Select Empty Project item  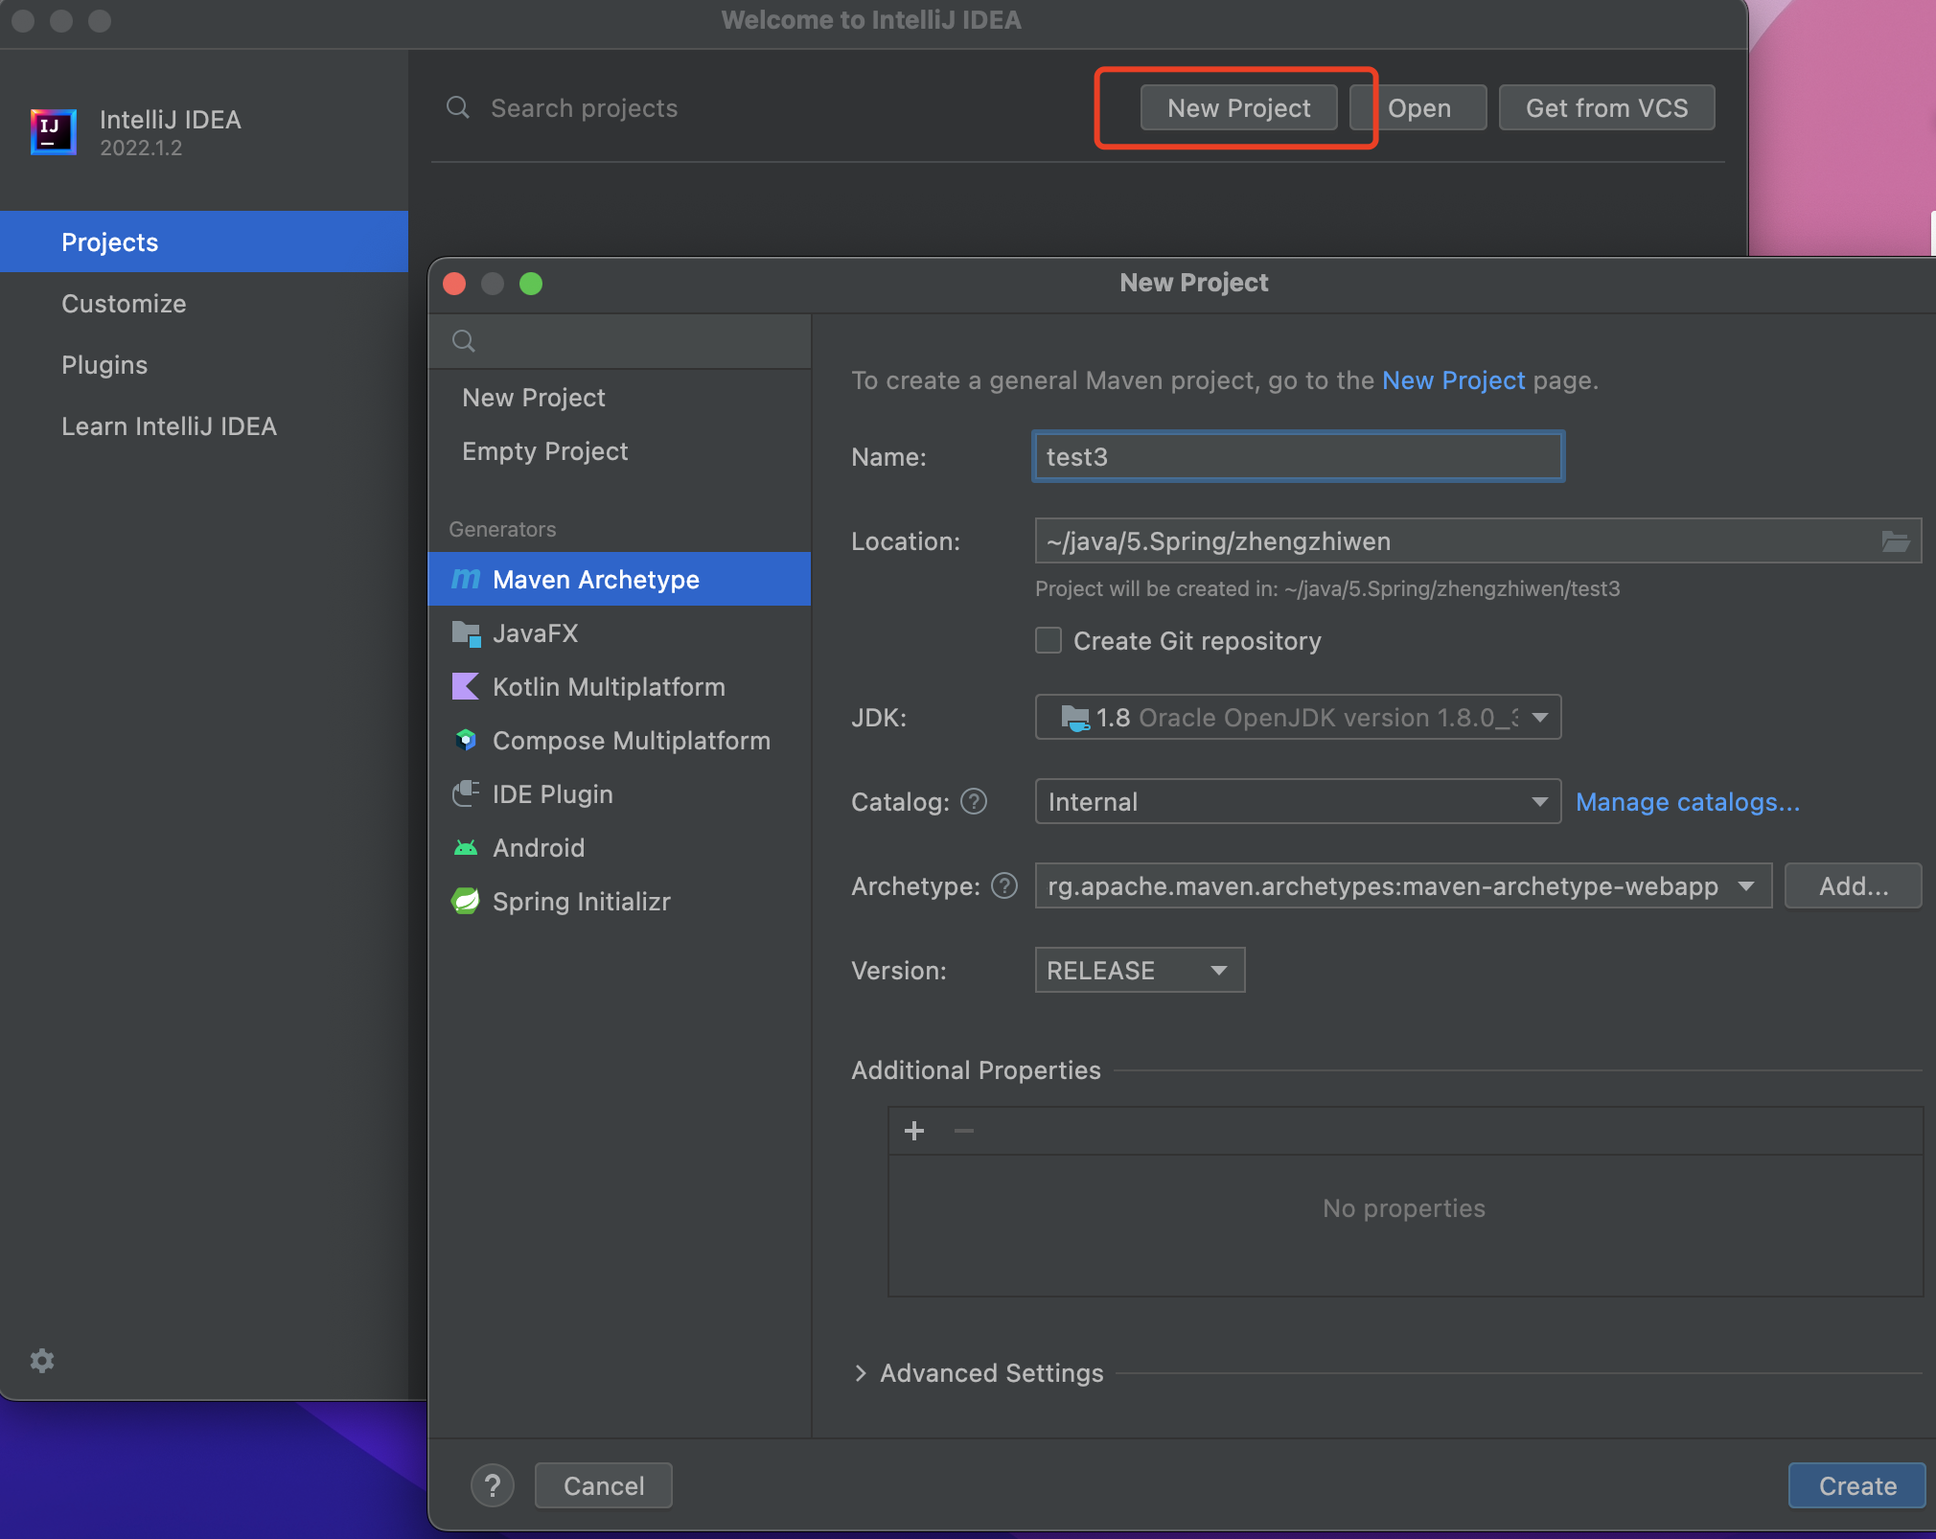point(619,450)
